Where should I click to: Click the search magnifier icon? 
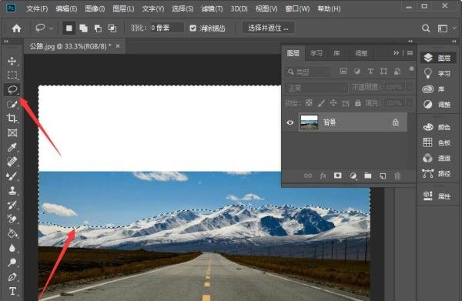426,28
